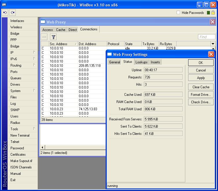Click the Find search field
Screen dimensions: 218x191
click(206, 37)
